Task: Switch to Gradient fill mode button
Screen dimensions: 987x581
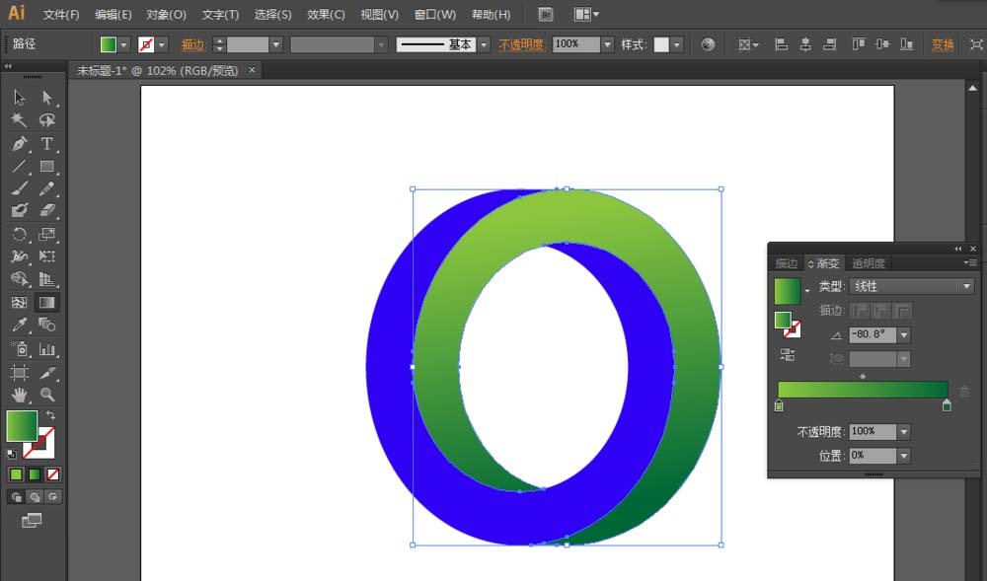Action: coord(35,474)
